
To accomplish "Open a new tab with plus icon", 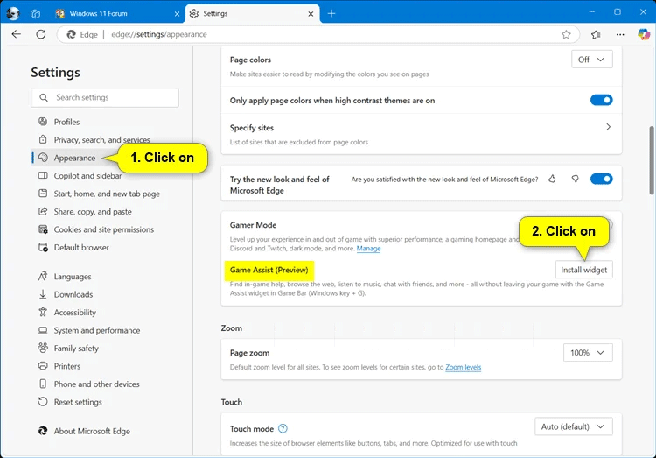I will 331,13.
